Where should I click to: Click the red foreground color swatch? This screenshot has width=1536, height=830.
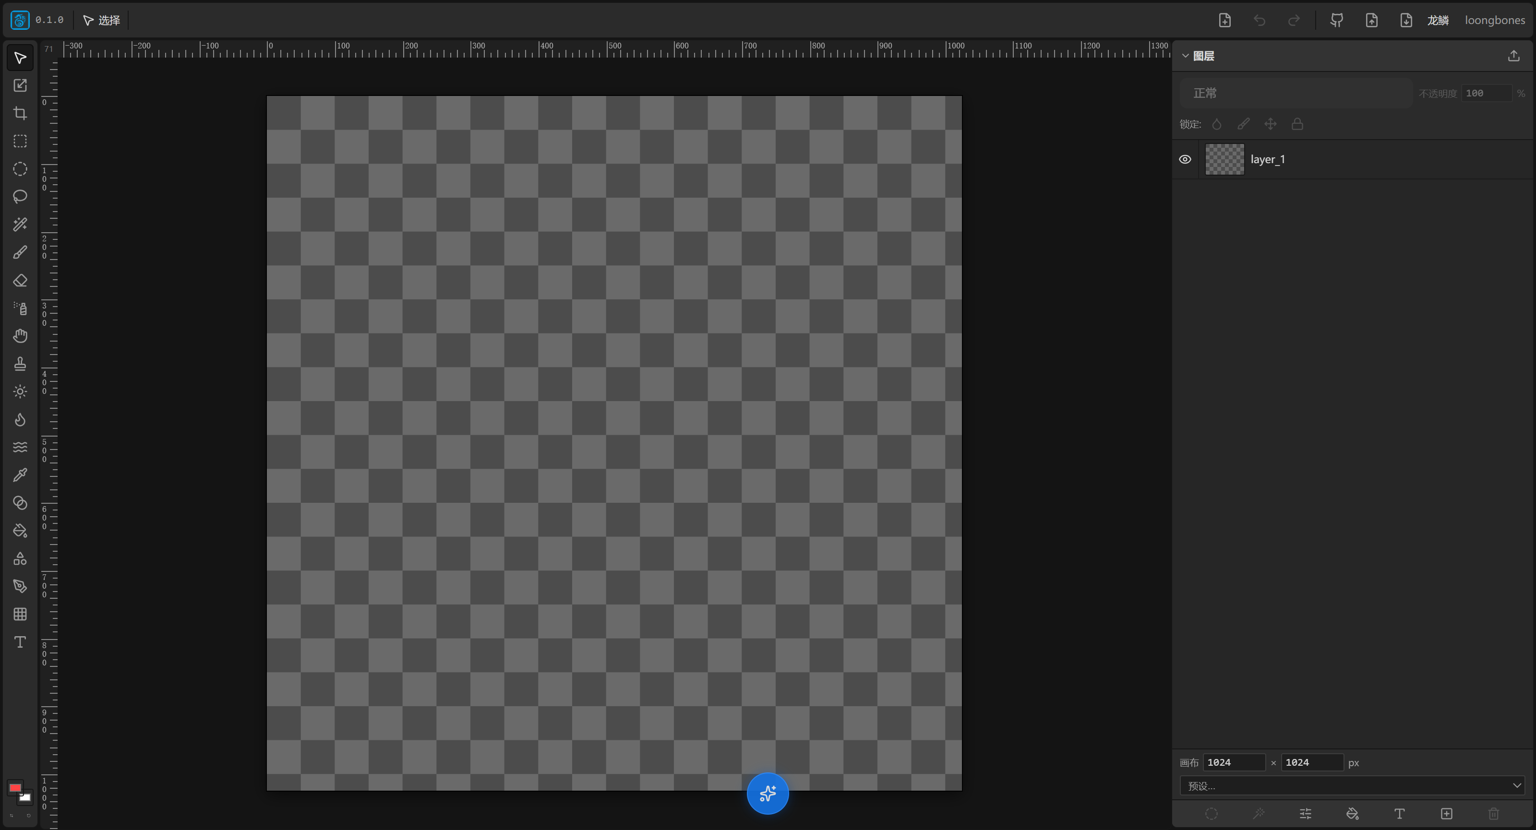click(x=15, y=788)
